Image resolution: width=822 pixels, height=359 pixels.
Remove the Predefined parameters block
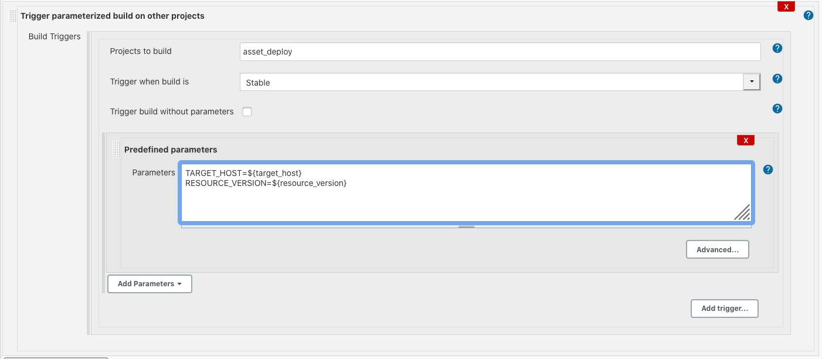pos(745,140)
